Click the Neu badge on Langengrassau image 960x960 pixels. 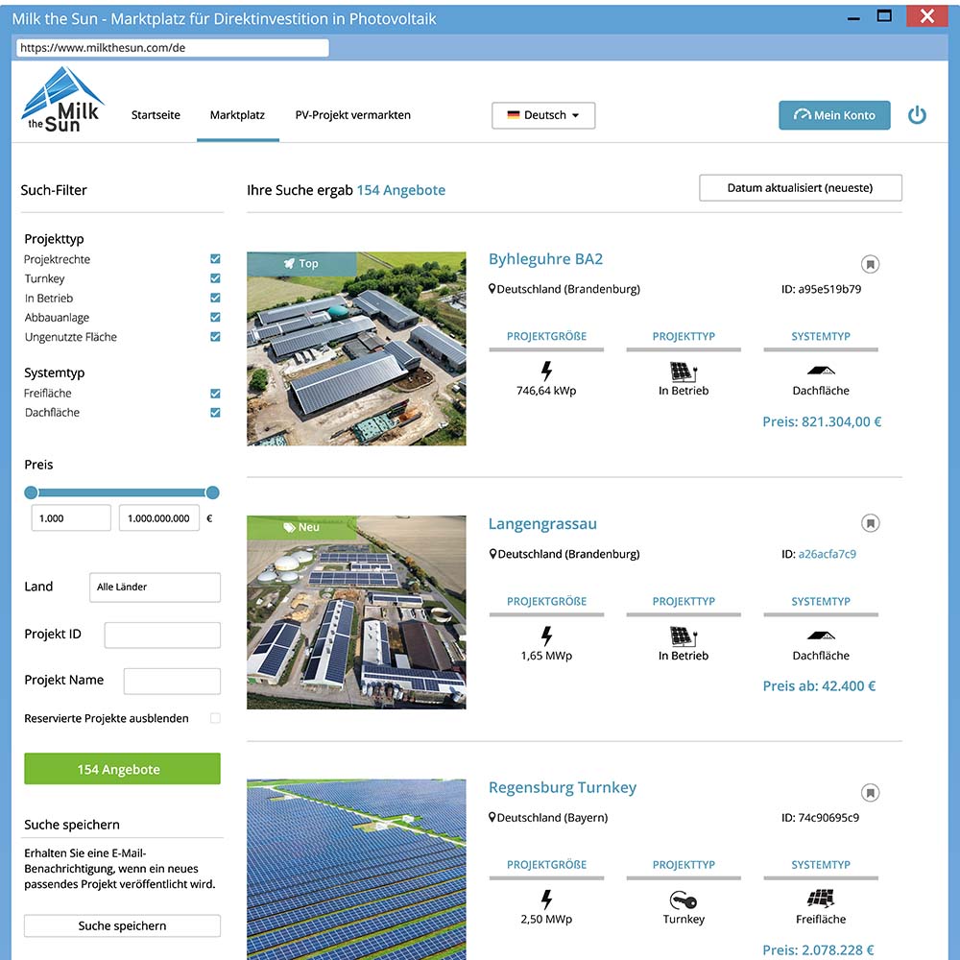[301, 527]
